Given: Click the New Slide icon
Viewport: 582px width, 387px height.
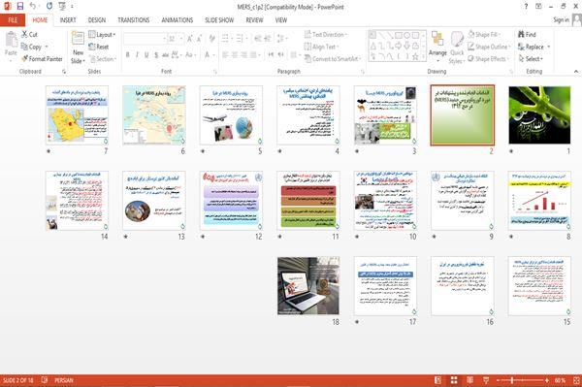Looking at the screenshot, I should (x=78, y=38).
